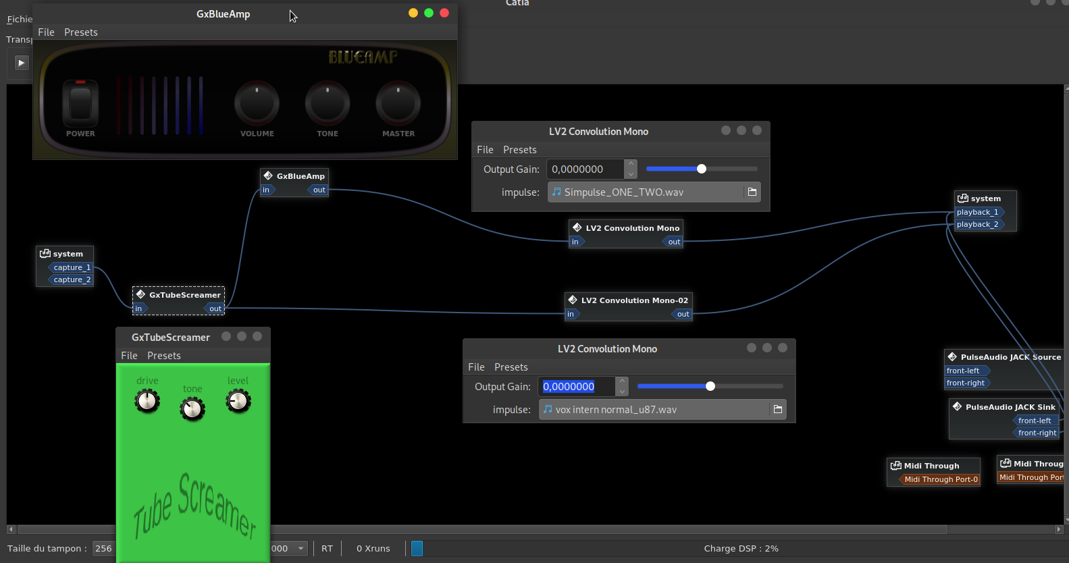Click the BlueAmp MASTER knob

click(x=398, y=103)
